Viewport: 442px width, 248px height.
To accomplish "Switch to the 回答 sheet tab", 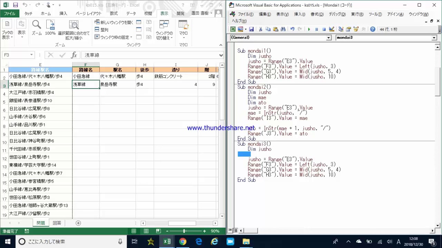I will tap(57, 223).
